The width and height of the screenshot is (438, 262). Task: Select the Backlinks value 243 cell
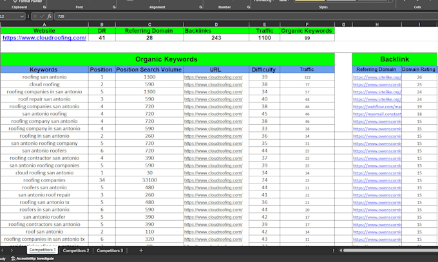pyautogui.click(x=216, y=38)
